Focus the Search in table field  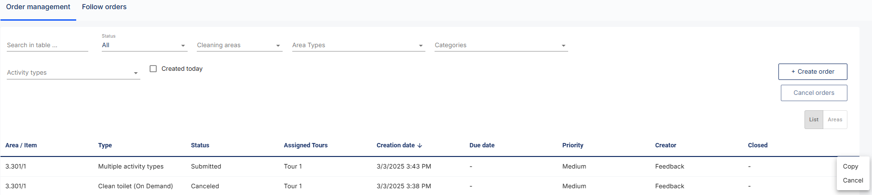47,45
